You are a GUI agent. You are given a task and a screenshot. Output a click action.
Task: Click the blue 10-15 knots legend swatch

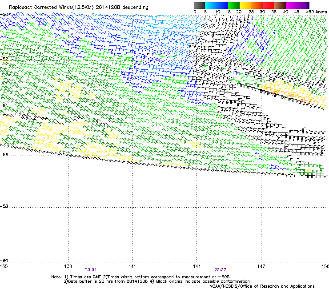point(222,5)
